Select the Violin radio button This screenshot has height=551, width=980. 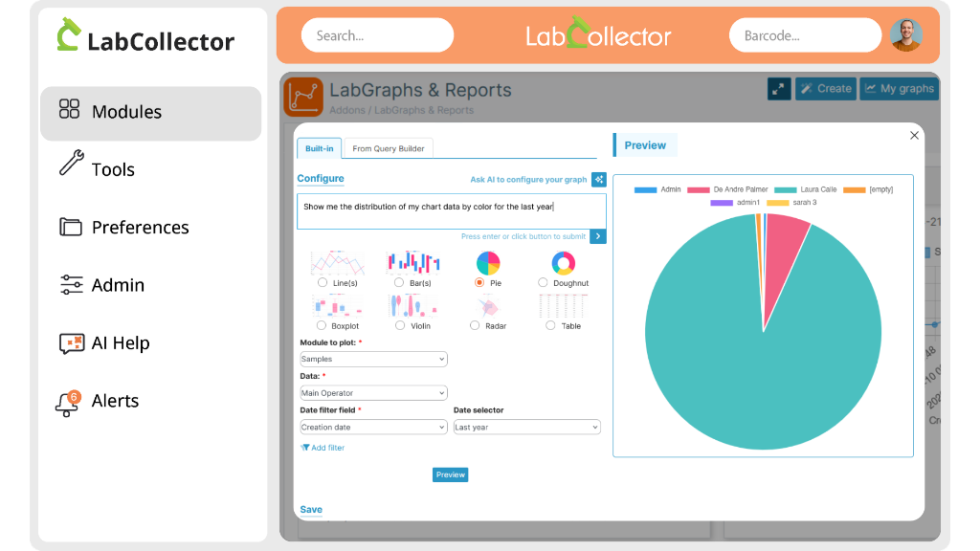400,325
